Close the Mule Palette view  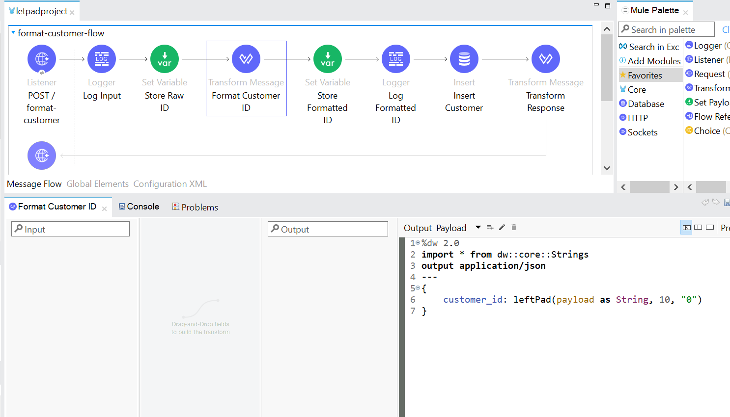click(685, 12)
